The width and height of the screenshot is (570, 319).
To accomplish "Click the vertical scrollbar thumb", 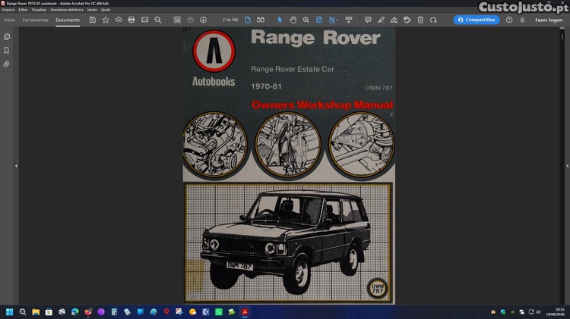I will coord(562,36).
